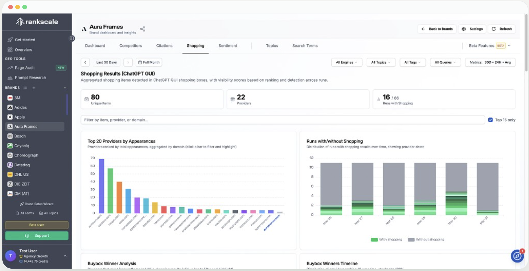Viewport: 529px width, 271px height.
Task: Click the share icon beside Aura Frames
Action: click(x=143, y=29)
